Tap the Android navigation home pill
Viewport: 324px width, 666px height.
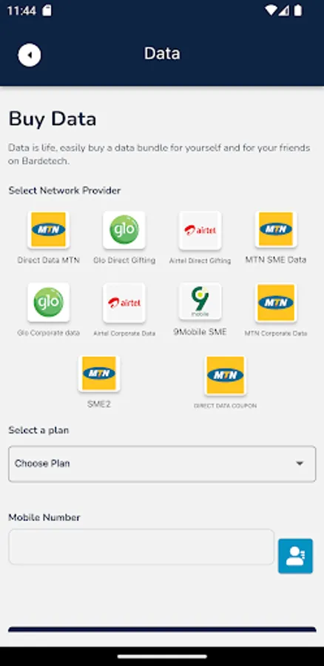(x=162, y=656)
